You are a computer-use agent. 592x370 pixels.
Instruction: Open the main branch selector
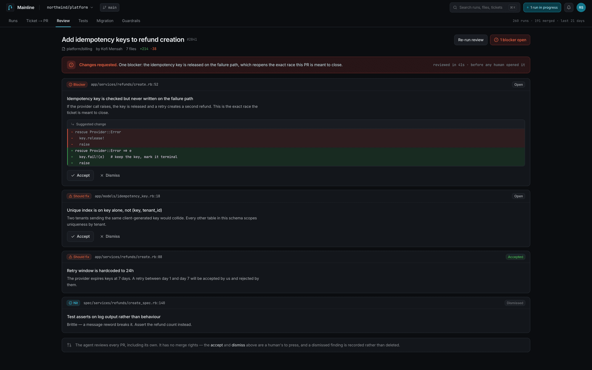pyautogui.click(x=110, y=7)
